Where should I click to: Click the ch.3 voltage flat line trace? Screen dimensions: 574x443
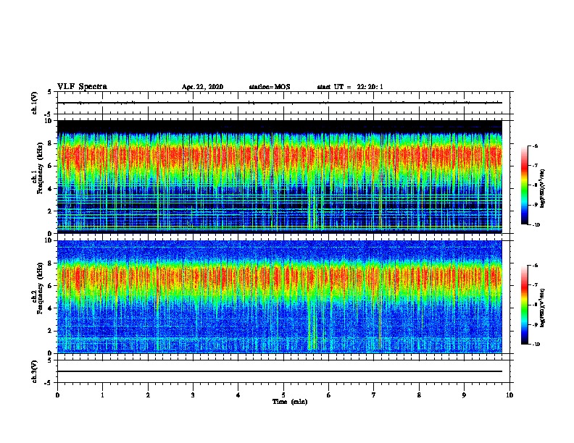pyautogui.click(x=280, y=371)
